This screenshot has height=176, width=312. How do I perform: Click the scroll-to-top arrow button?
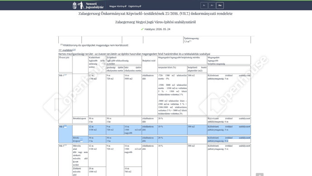pyautogui.click(x=260, y=175)
